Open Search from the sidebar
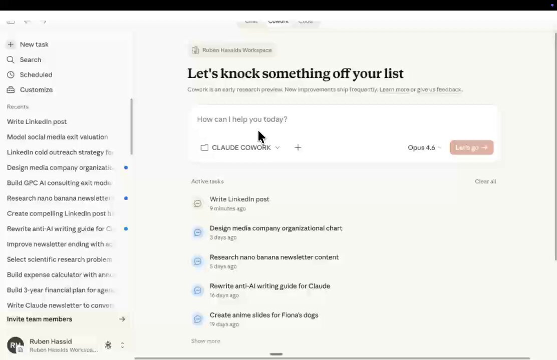Image resolution: width=557 pixels, height=360 pixels. 31,59
